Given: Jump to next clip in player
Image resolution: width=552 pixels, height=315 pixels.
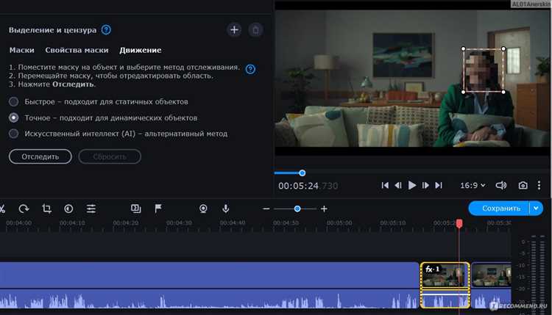Looking at the screenshot, I should click(x=439, y=186).
